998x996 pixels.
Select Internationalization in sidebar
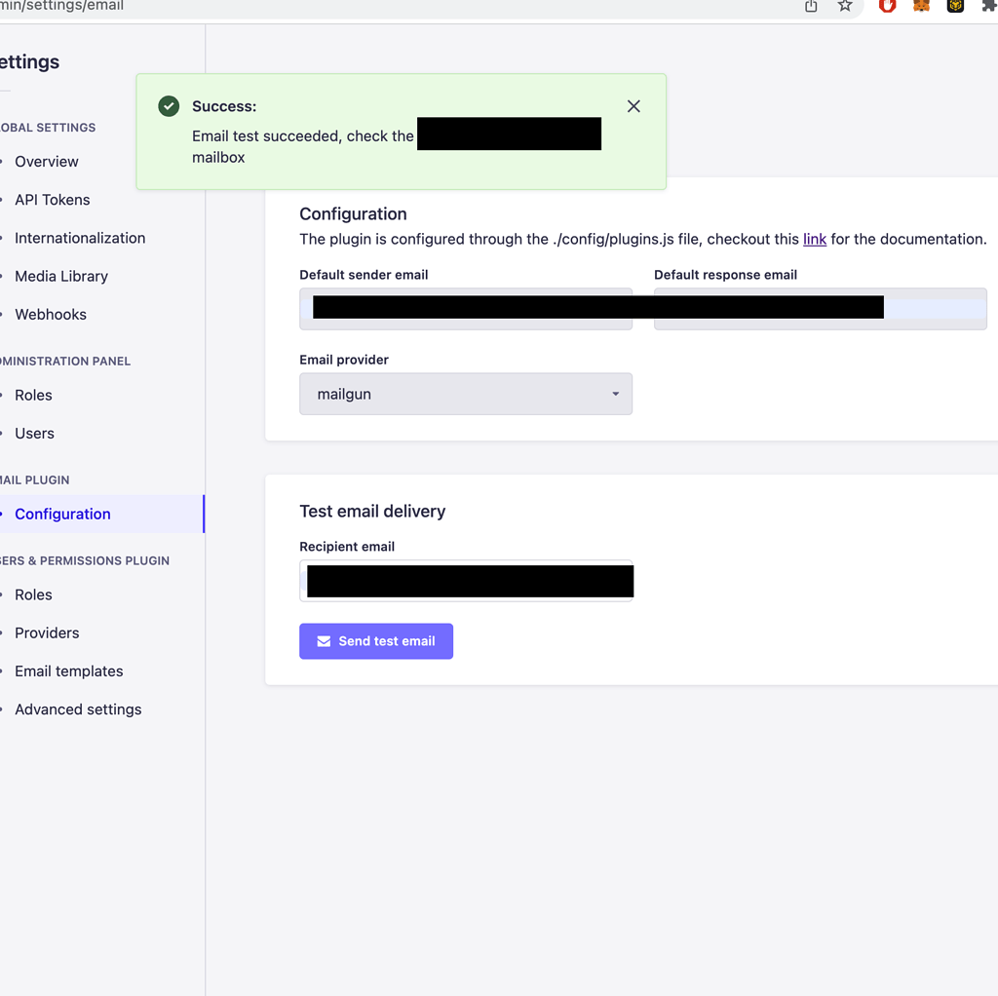click(80, 238)
